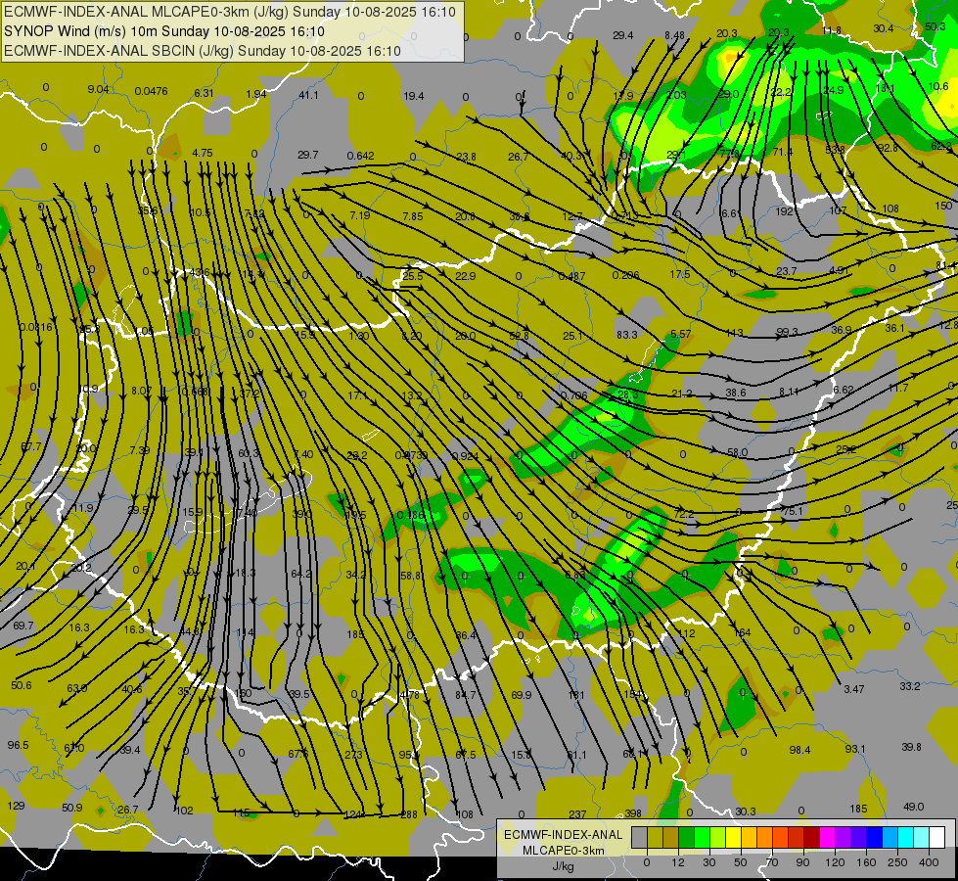Select the map value 33.2
Screen dimensions: 958x881
coord(909,686)
